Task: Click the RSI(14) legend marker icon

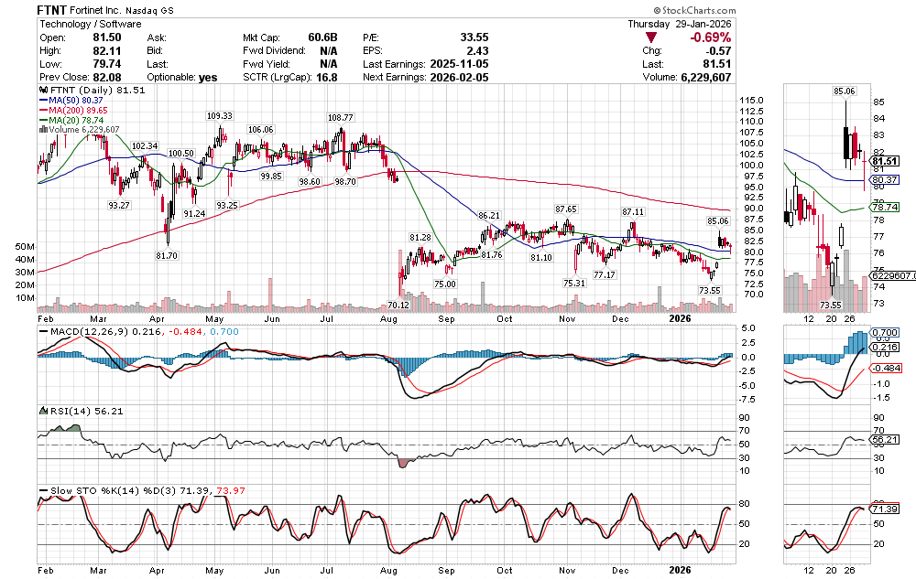Action: (41, 412)
